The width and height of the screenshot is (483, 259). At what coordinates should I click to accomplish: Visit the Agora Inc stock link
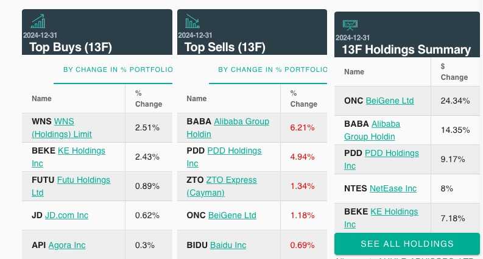coord(67,245)
